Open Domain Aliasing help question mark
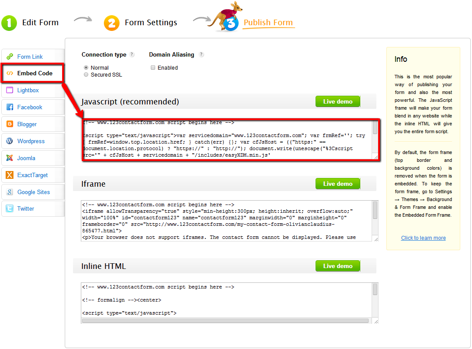This screenshot has height=349, width=472. (x=201, y=54)
